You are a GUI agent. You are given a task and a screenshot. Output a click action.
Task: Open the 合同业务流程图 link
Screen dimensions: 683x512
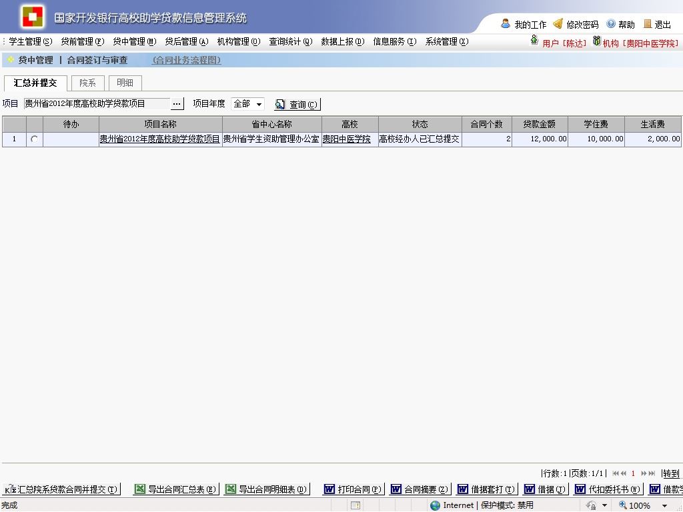pos(187,60)
